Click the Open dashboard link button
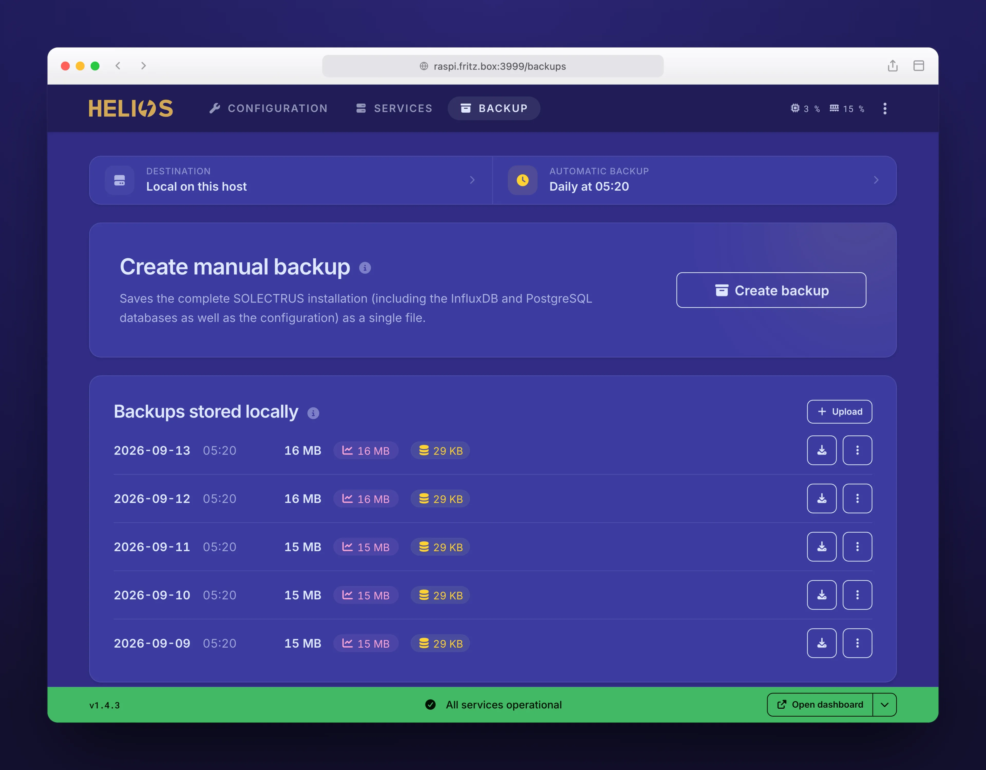This screenshot has height=770, width=986. (x=820, y=705)
